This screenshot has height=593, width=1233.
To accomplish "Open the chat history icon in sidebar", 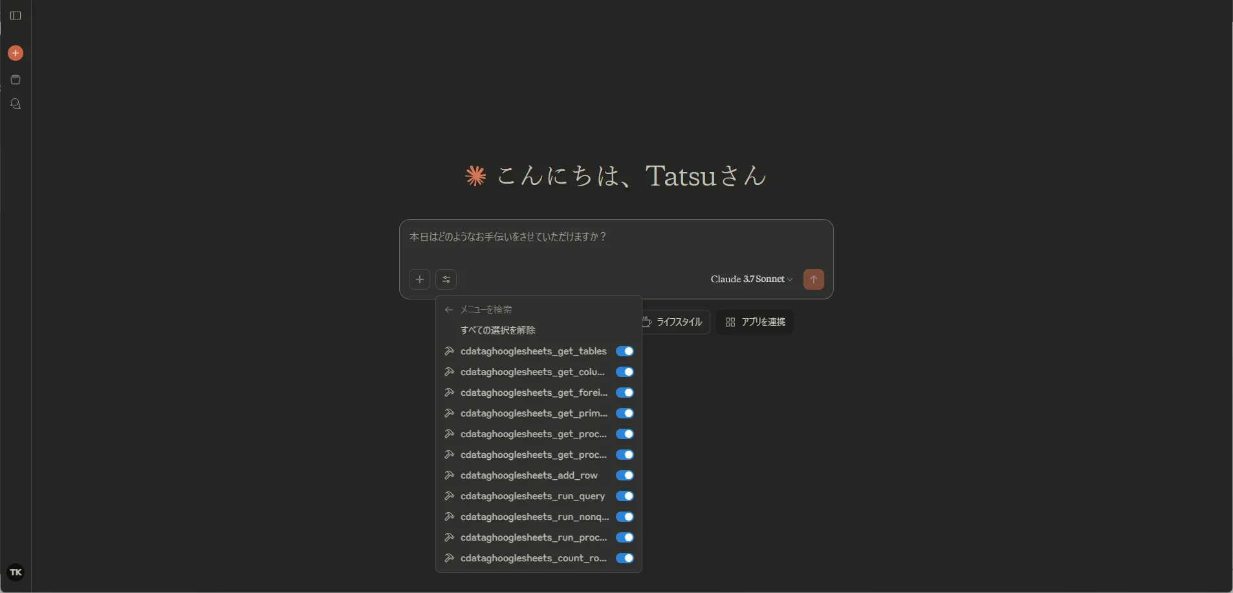I will pos(16,104).
